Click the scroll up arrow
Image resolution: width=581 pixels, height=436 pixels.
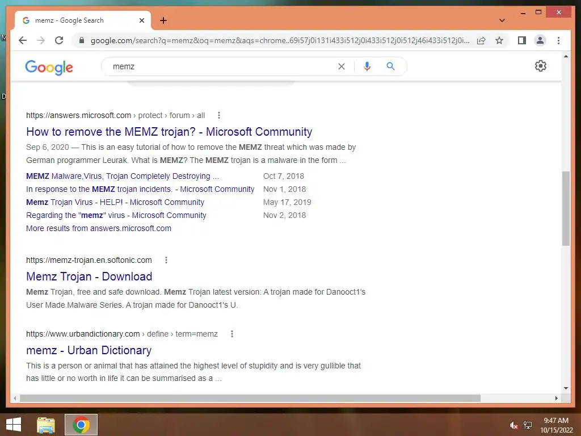tap(566, 56)
